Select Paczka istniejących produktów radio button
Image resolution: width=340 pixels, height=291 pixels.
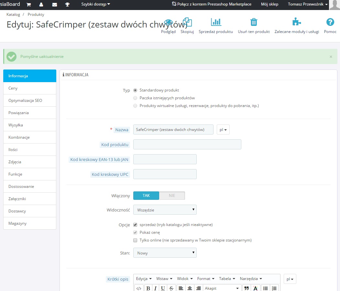pos(135,98)
